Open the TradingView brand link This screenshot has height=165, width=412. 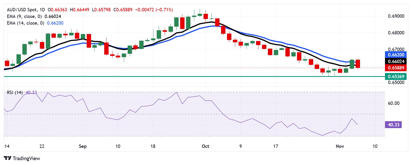(22, 158)
